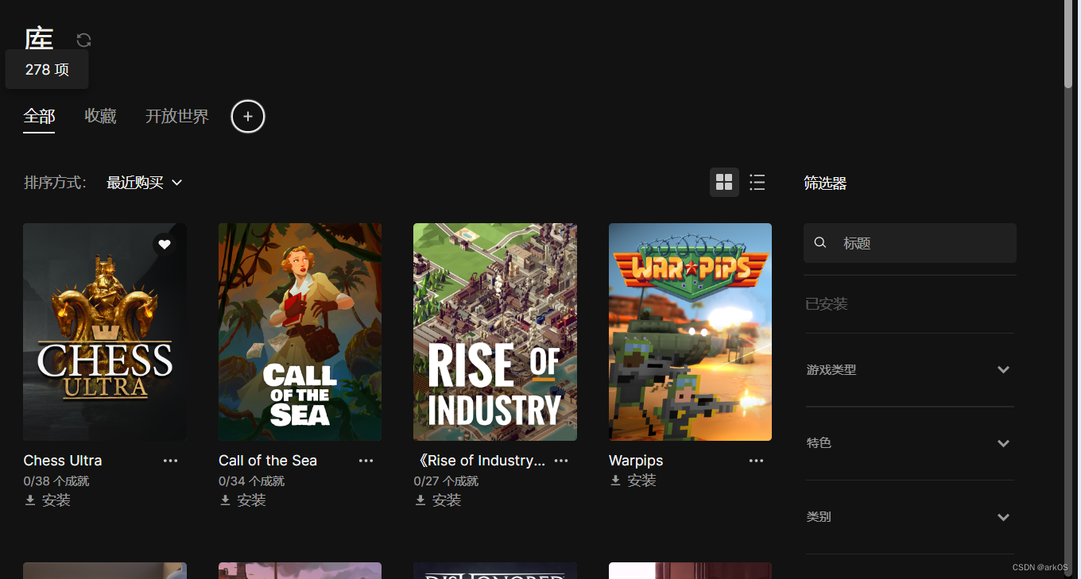The image size is (1081, 579).
Task: Click the 标题 search input field
Action: [910, 243]
